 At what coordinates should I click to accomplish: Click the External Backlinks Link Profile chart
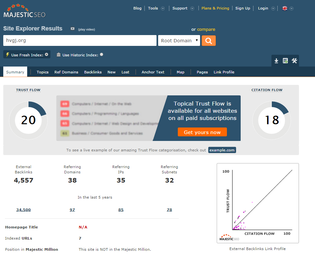(x=258, y=203)
